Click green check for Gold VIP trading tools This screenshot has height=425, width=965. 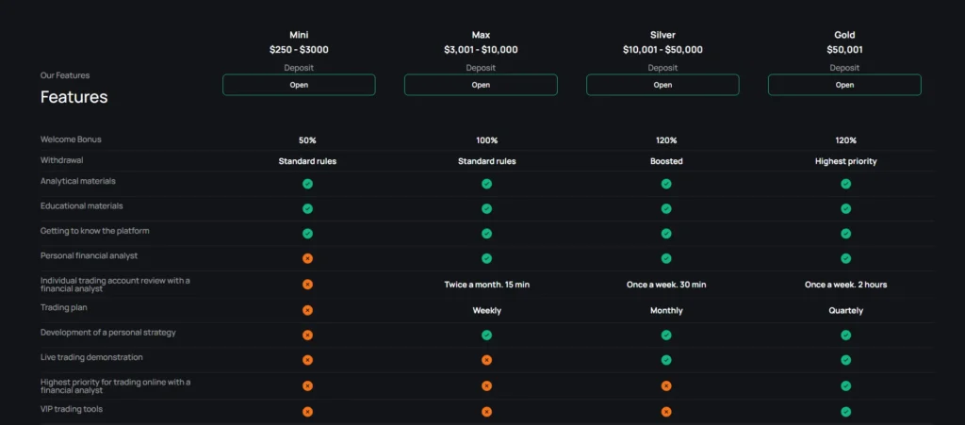click(x=845, y=411)
